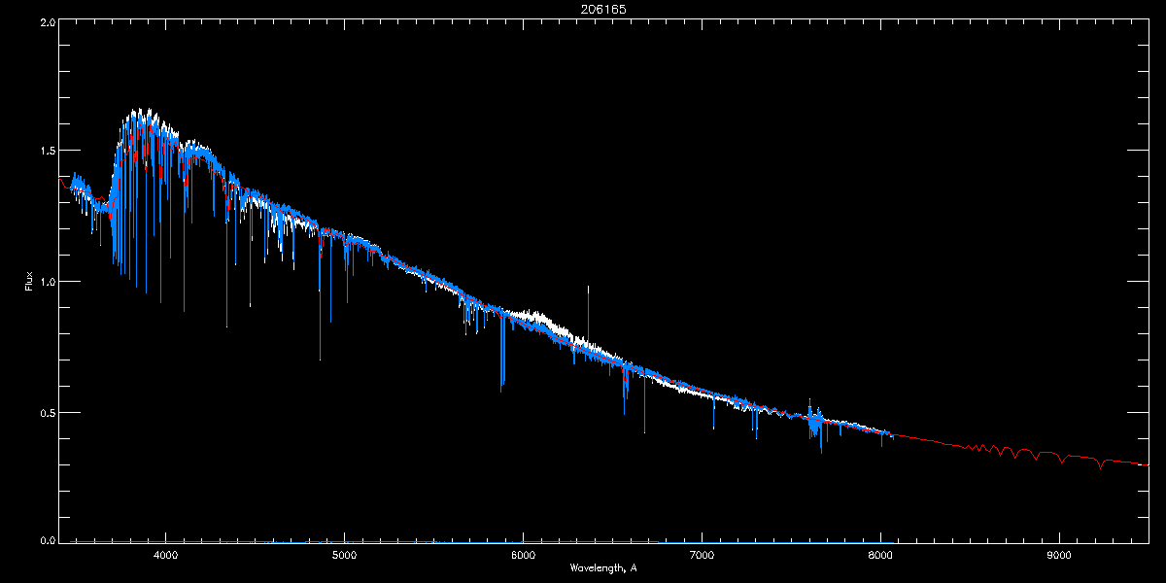Click the 0.5 y-axis tick label
Screen dimensions: 1166x583
tap(47, 412)
